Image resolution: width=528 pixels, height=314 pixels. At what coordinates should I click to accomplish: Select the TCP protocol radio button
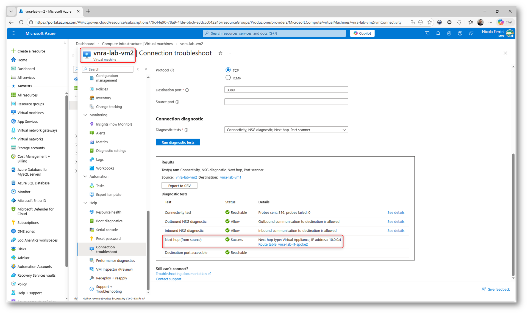(x=228, y=70)
